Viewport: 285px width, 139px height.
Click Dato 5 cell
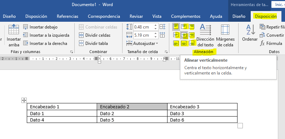point(132,120)
